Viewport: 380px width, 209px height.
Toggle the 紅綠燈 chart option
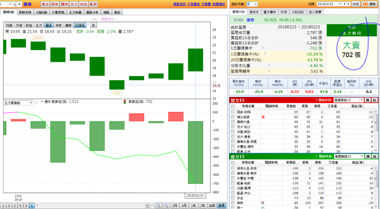[80, 25]
